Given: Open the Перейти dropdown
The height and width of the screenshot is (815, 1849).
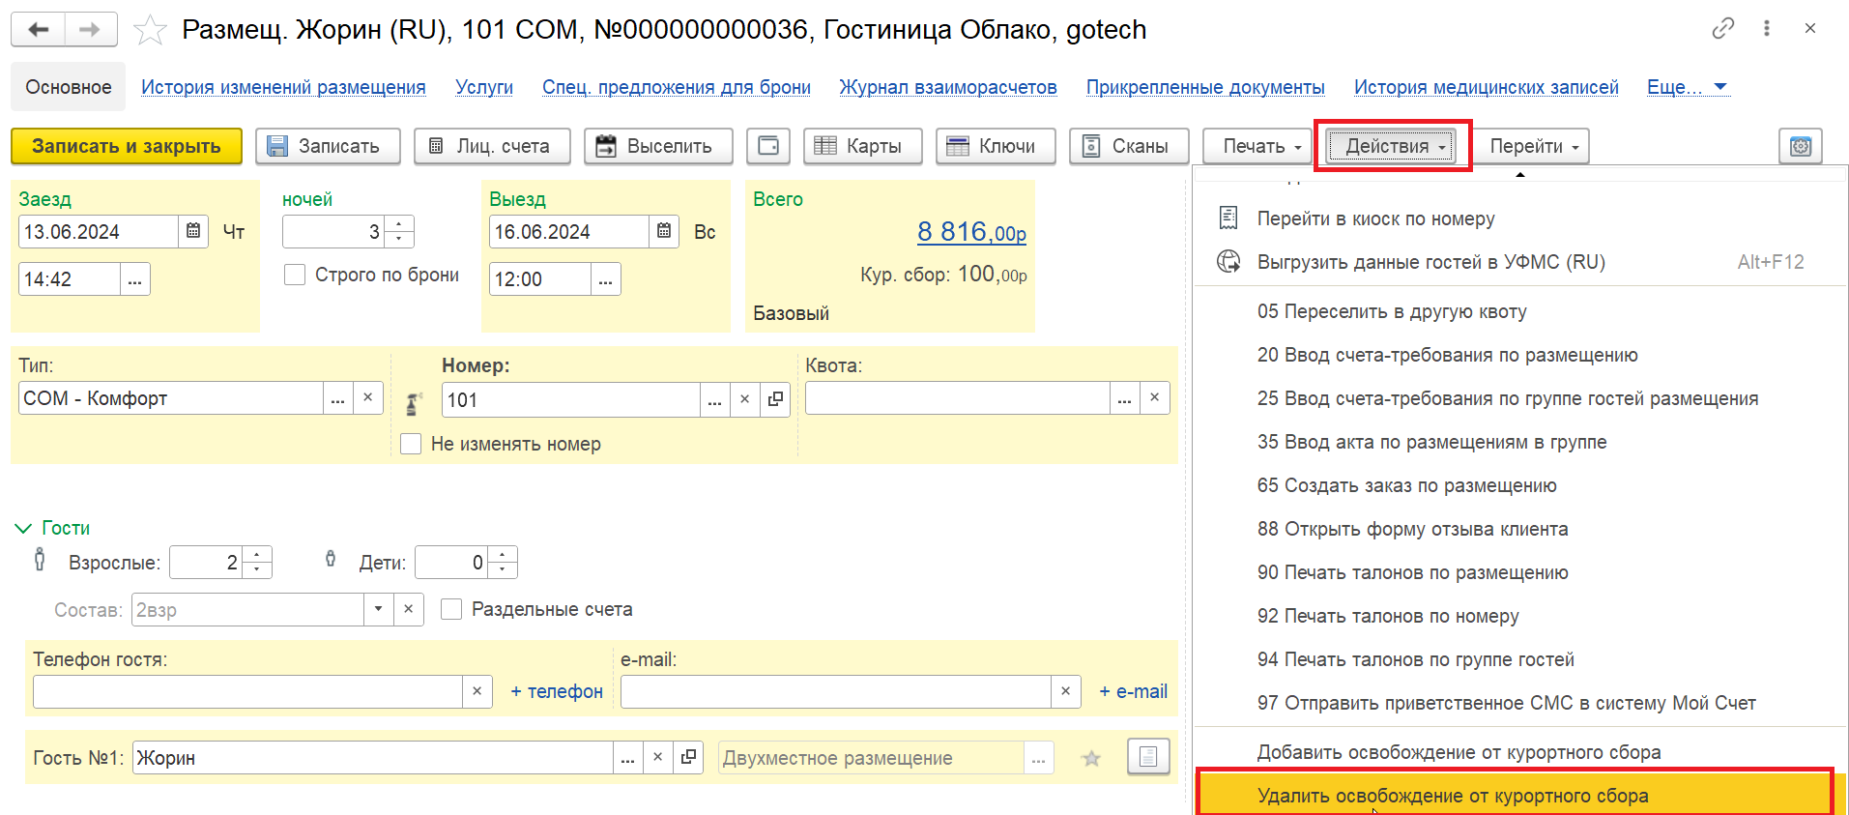Looking at the screenshot, I should (x=1533, y=146).
